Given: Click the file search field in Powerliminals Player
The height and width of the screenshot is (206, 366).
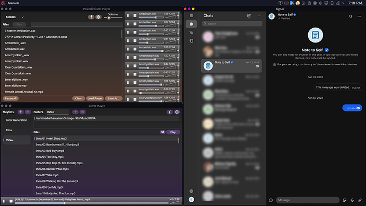Looking at the screenshot, I should 77,24.
